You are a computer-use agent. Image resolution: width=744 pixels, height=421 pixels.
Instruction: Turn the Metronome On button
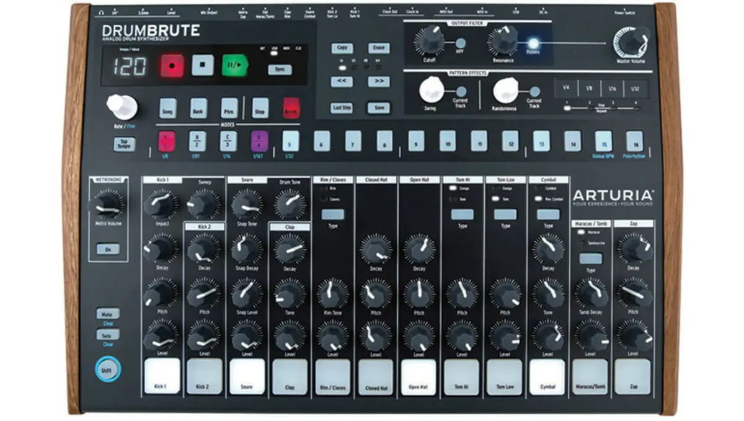tap(108, 249)
